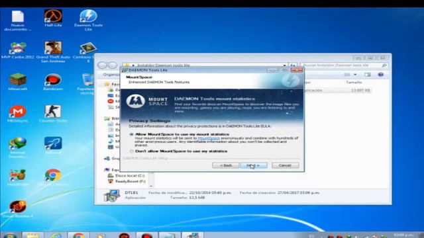Open the MEGAsync desktop shortcut
The height and width of the screenshot is (238, 424).
point(18,114)
